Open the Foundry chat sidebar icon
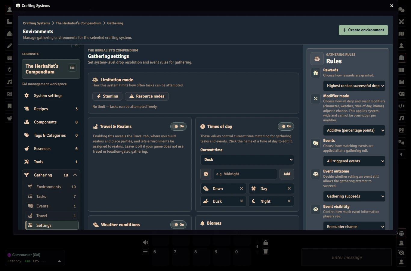The image size is (411, 271). point(401,10)
